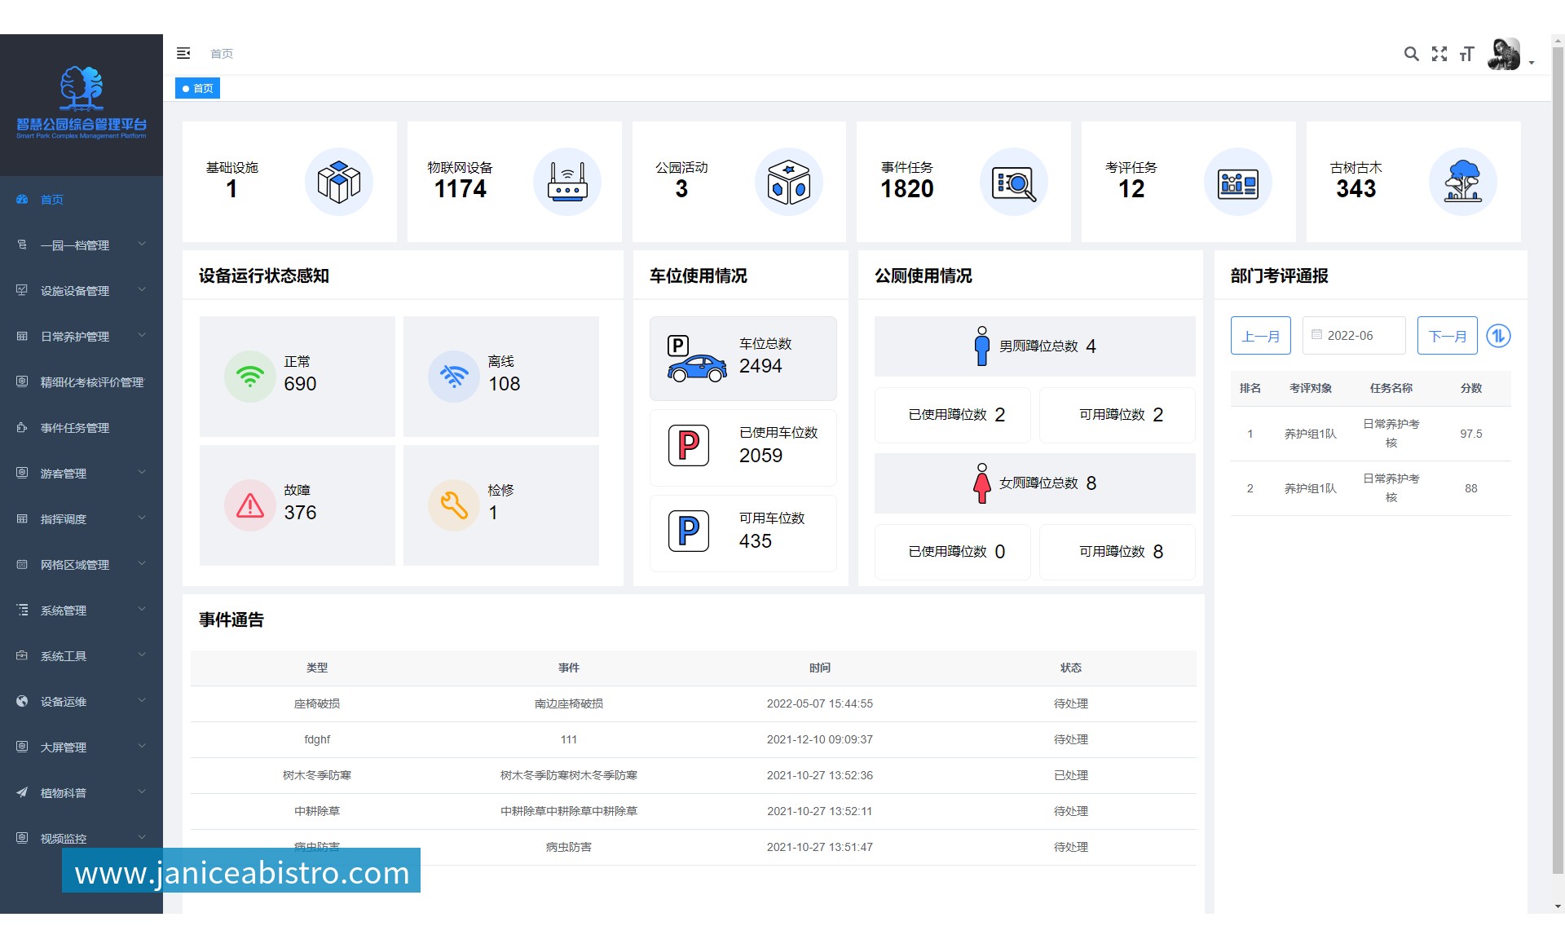Expand 指挥调度 menu
This screenshot has width=1565, height=948.
click(82, 519)
